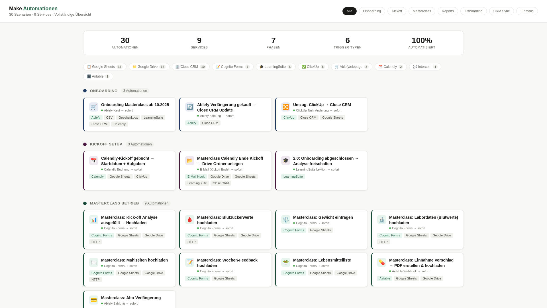The height and width of the screenshot is (308, 547).
Task: Click the Airtable tag on Einnahme Vorschlag card
Action: 385,278
